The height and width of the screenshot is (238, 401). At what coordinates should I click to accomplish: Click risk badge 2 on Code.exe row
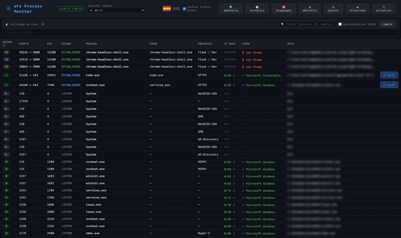tap(7, 75)
